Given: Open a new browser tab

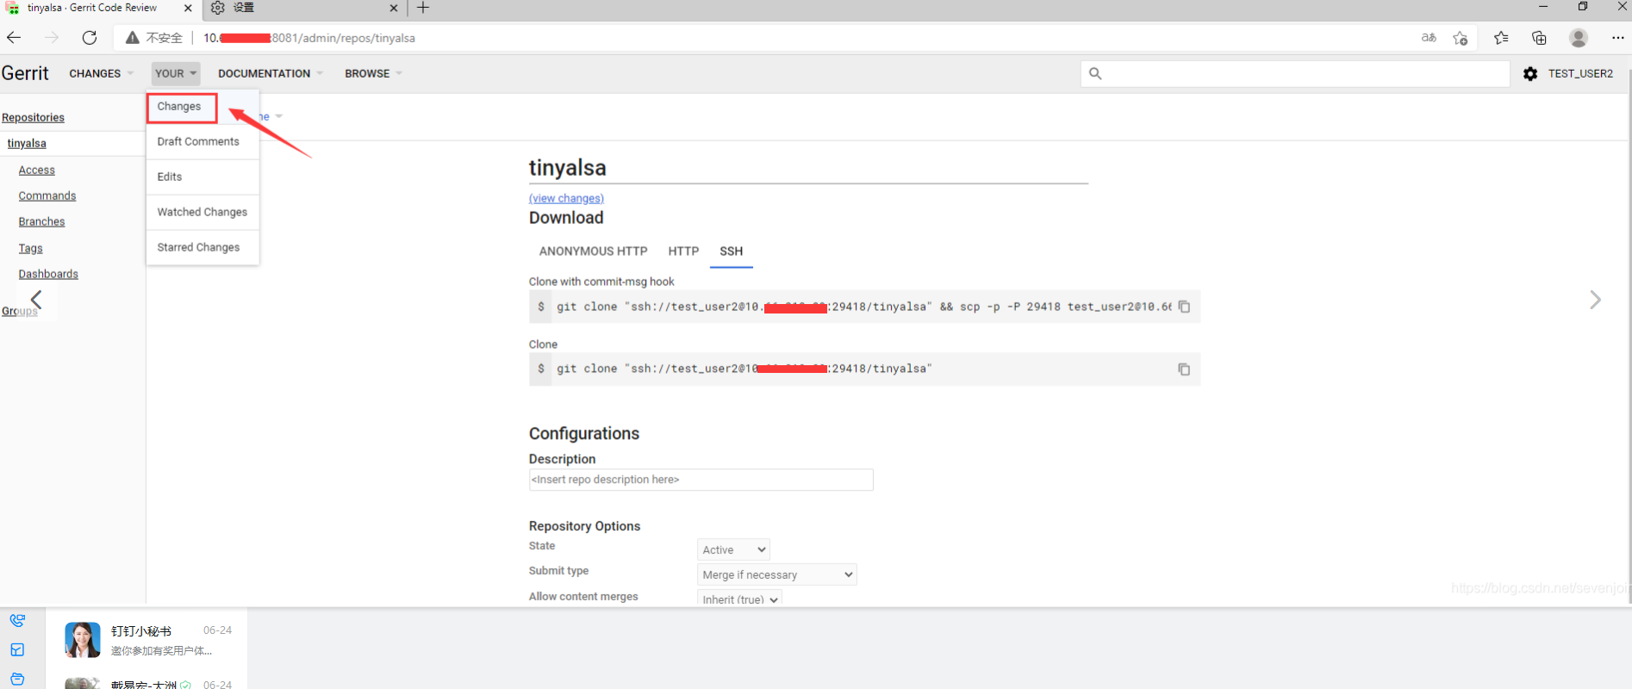Looking at the screenshot, I should pyautogui.click(x=423, y=8).
